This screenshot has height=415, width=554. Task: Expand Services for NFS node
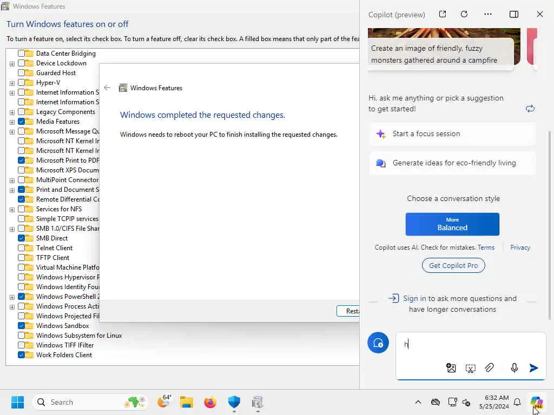point(12,210)
